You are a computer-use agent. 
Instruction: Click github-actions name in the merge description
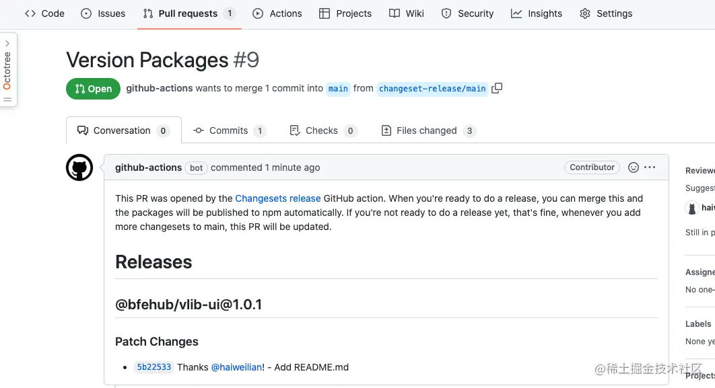coord(159,88)
